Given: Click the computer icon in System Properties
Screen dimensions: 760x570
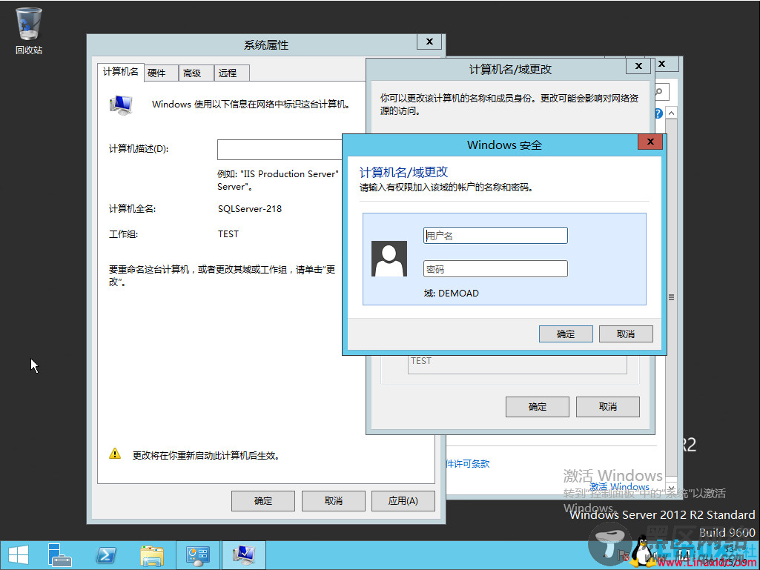Looking at the screenshot, I should click(x=121, y=105).
